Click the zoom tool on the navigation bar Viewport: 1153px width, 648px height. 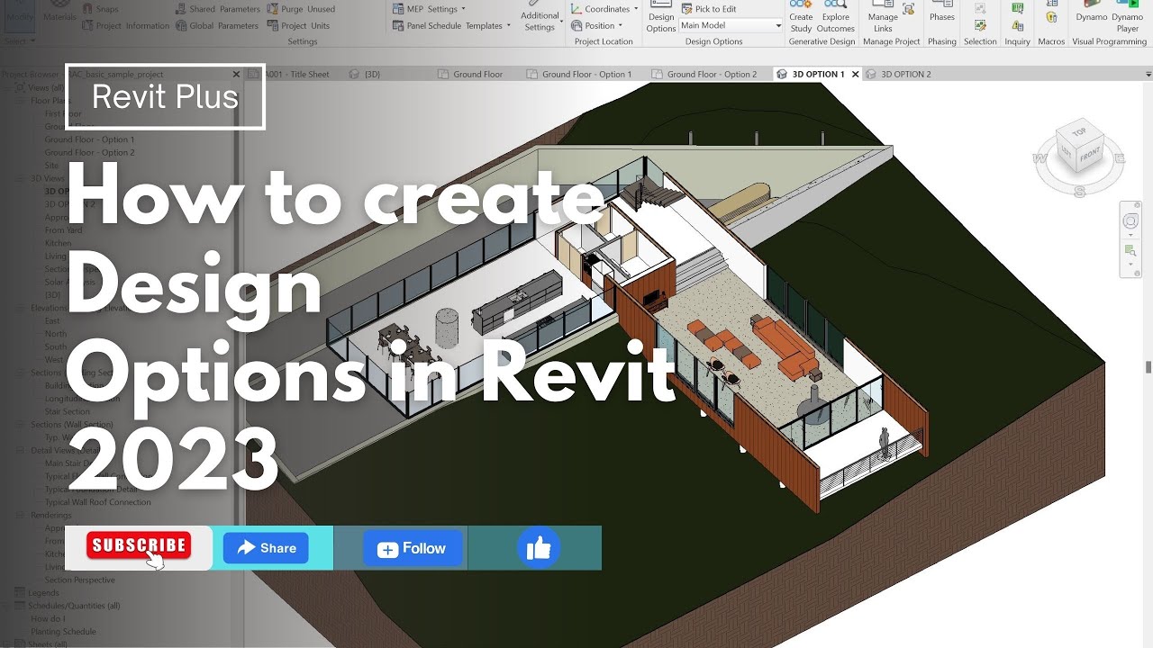tap(1130, 250)
